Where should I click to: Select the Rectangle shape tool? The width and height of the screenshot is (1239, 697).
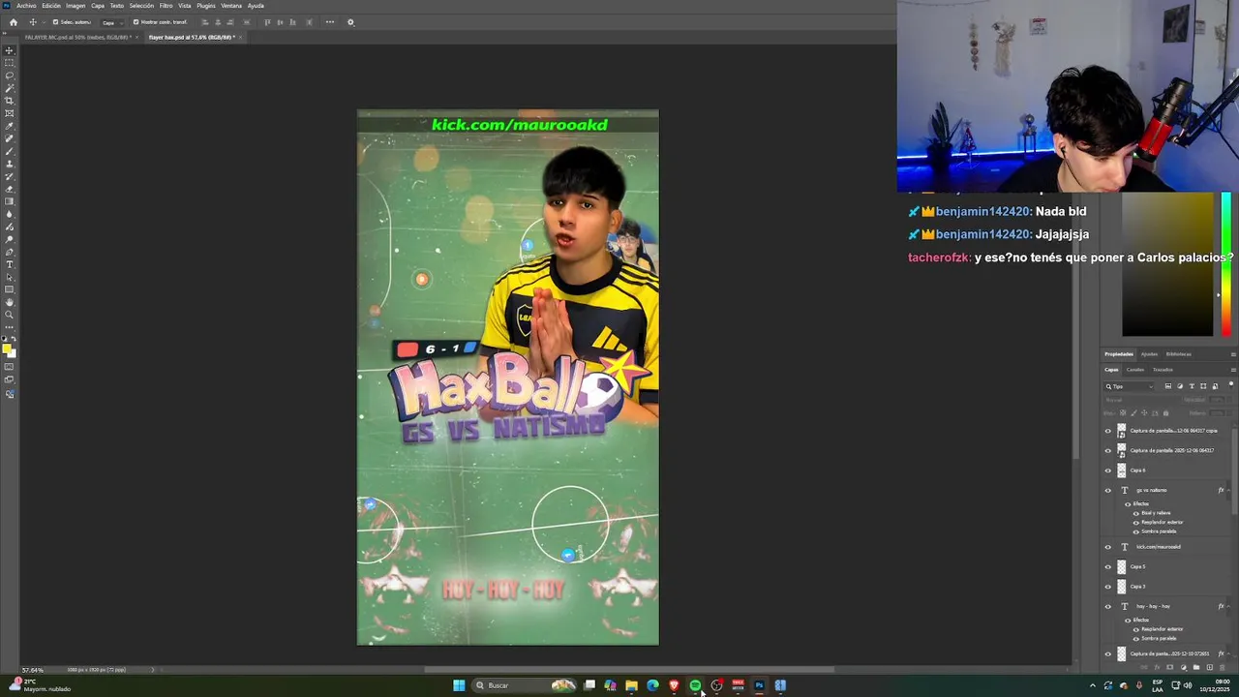tap(10, 289)
